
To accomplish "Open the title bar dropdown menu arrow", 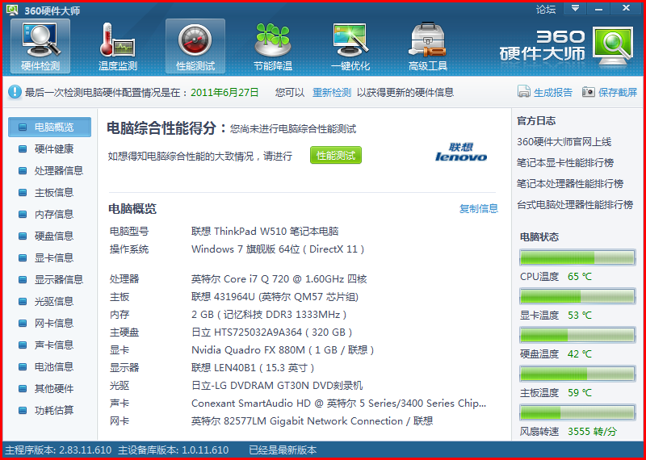I will pyautogui.click(x=575, y=8).
